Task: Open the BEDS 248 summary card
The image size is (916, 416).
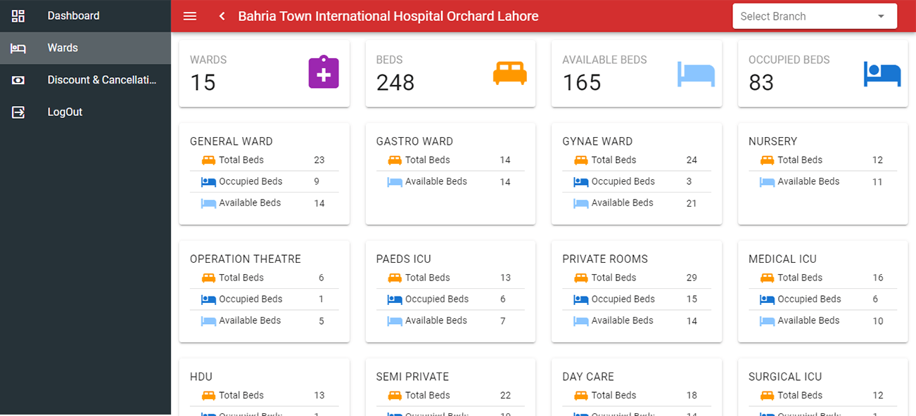Action: [450, 74]
